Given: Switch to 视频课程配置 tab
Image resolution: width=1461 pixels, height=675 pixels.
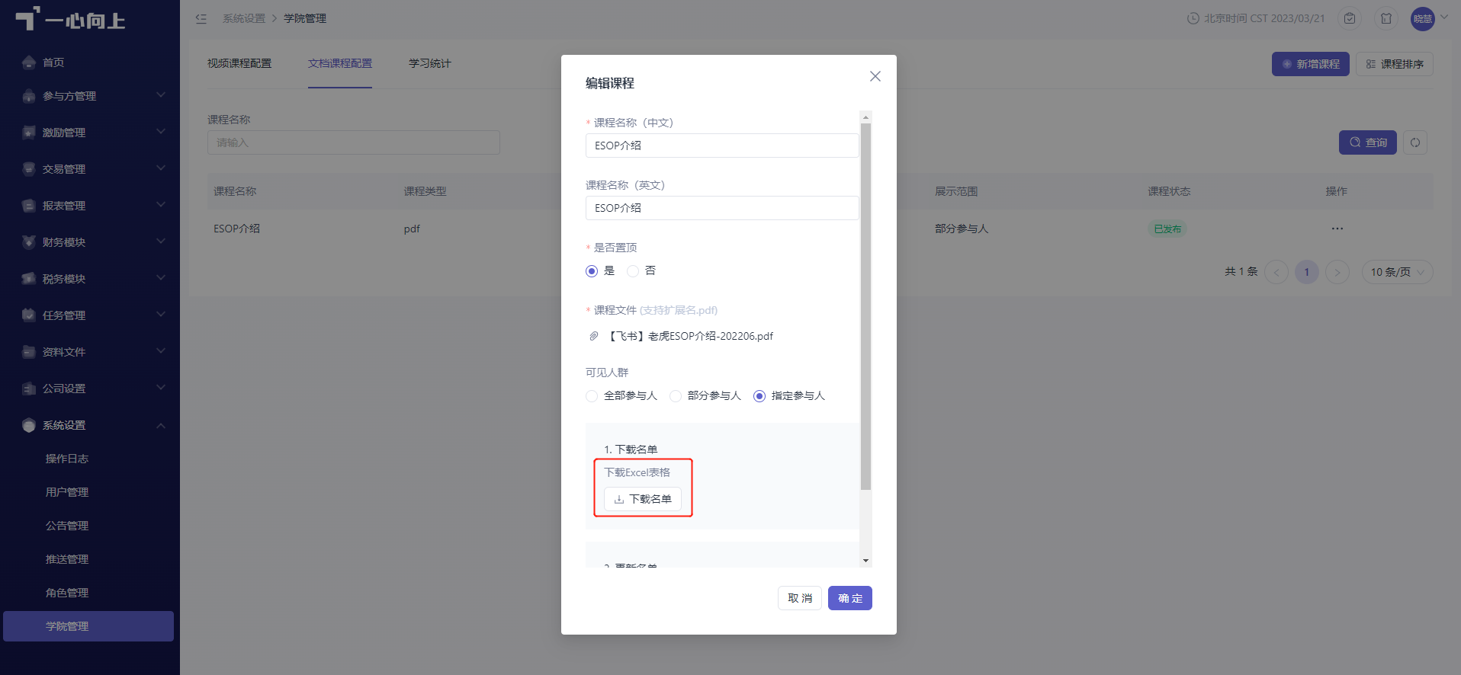Looking at the screenshot, I should point(239,64).
